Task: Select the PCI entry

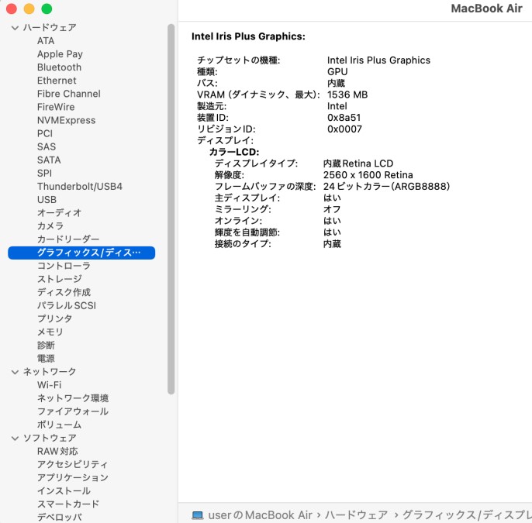Action: (x=45, y=133)
